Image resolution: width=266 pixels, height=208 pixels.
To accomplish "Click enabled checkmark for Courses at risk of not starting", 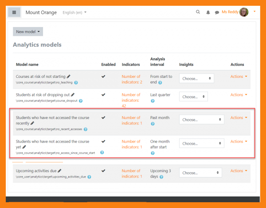I will (x=103, y=77).
